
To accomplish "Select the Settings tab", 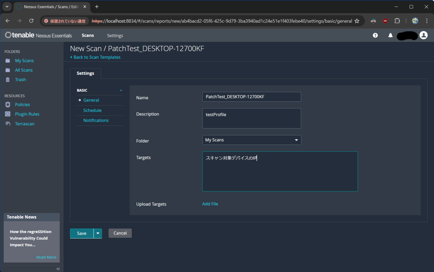I will click(85, 73).
